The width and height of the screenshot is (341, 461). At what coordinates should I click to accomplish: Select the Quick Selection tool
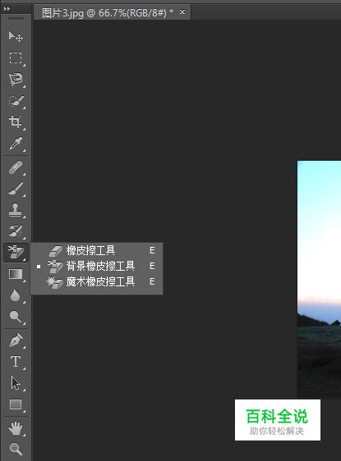[16, 101]
